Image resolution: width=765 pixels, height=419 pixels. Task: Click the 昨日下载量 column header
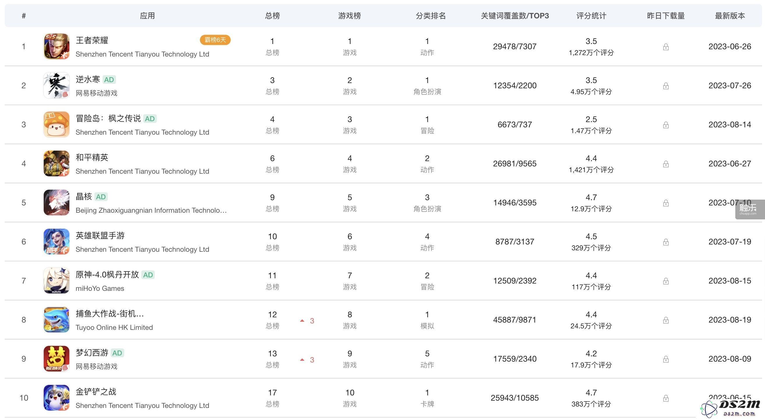tap(666, 16)
